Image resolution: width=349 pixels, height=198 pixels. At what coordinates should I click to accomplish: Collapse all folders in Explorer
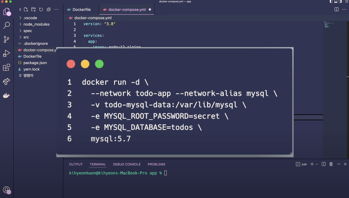tap(49, 10)
